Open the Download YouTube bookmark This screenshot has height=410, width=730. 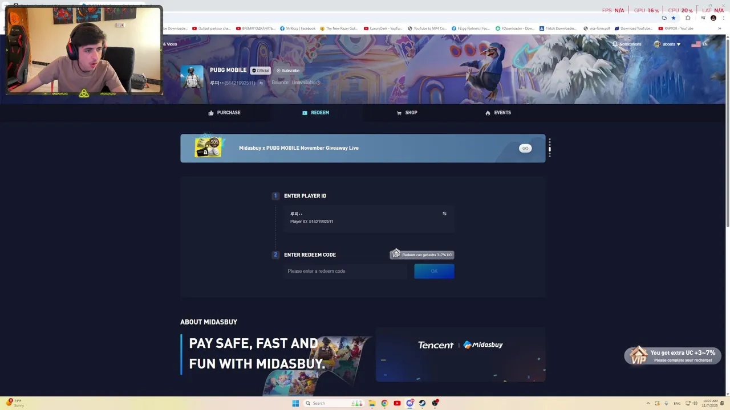point(634,28)
